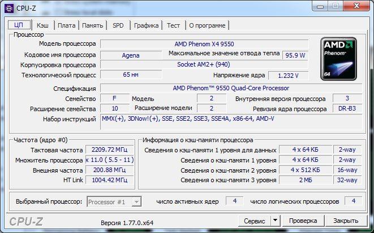Click the Закрыть button
374x233 pixels.
pyautogui.click(x=346, y=221)
